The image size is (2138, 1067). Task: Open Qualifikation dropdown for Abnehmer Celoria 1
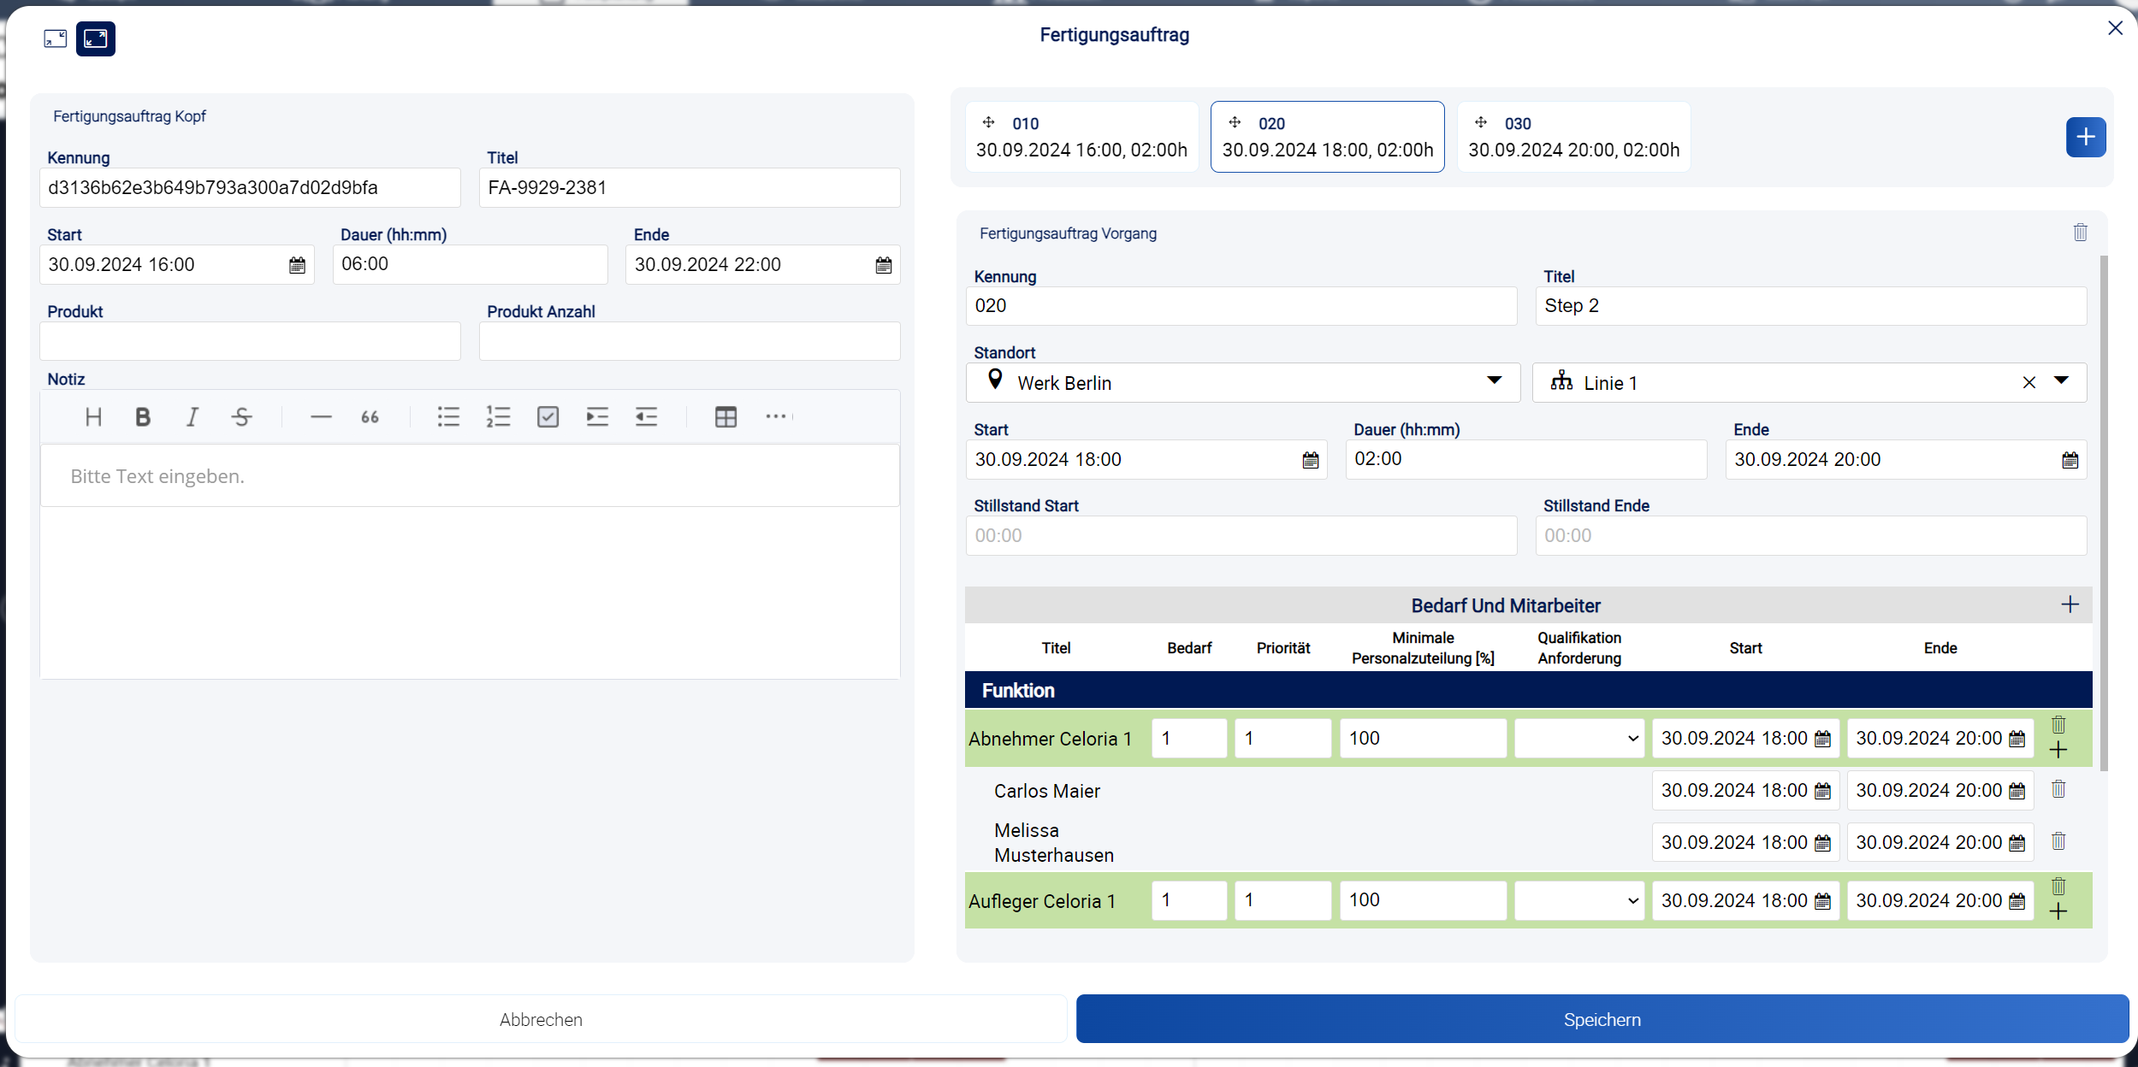click(x=1578, y=739)
